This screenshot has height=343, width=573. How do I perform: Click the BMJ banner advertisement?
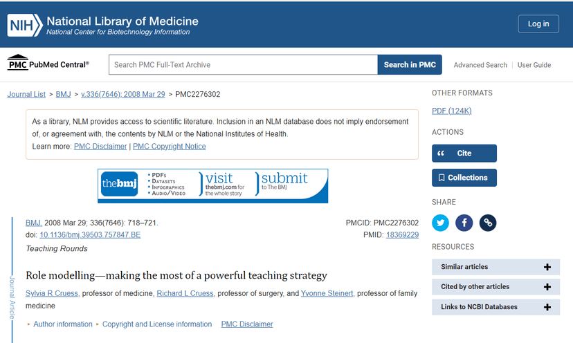pyautogui.click(x=212, y=185)
